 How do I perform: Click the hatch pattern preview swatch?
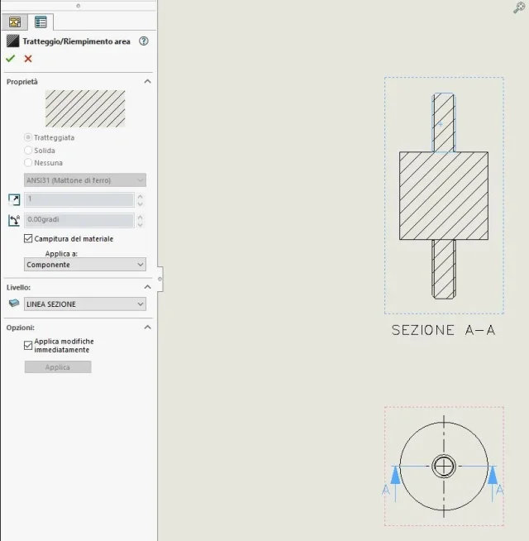[85, 108]
